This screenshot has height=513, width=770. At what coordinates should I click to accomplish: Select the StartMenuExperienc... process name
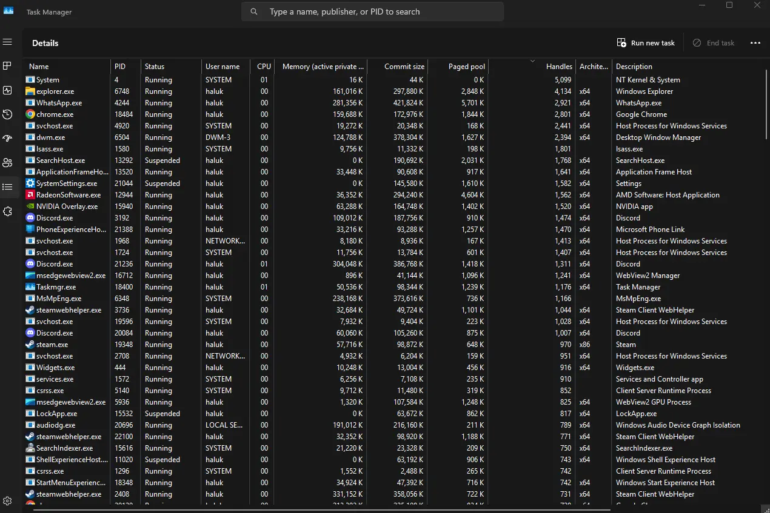[71, 483]
